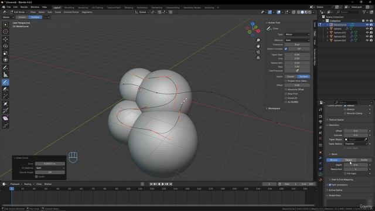Click Cursor depth button in viewport header

point(22,17)
